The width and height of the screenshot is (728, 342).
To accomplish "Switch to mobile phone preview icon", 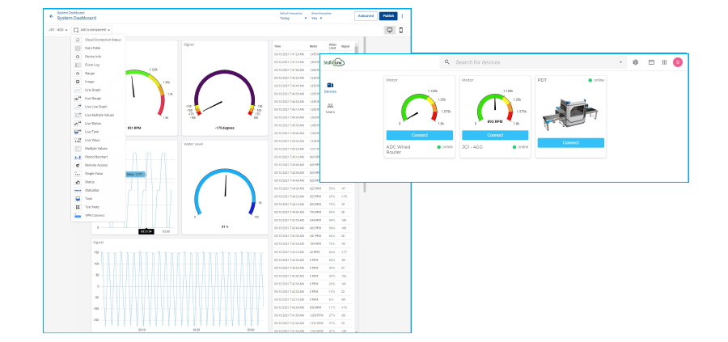I will pos(401,30).
